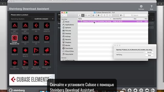
Task: Select the HALion 6 product icon
Action: coord(15,50)
